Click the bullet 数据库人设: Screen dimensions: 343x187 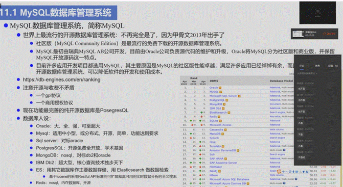pyautogui.click(x=37, y=118)
